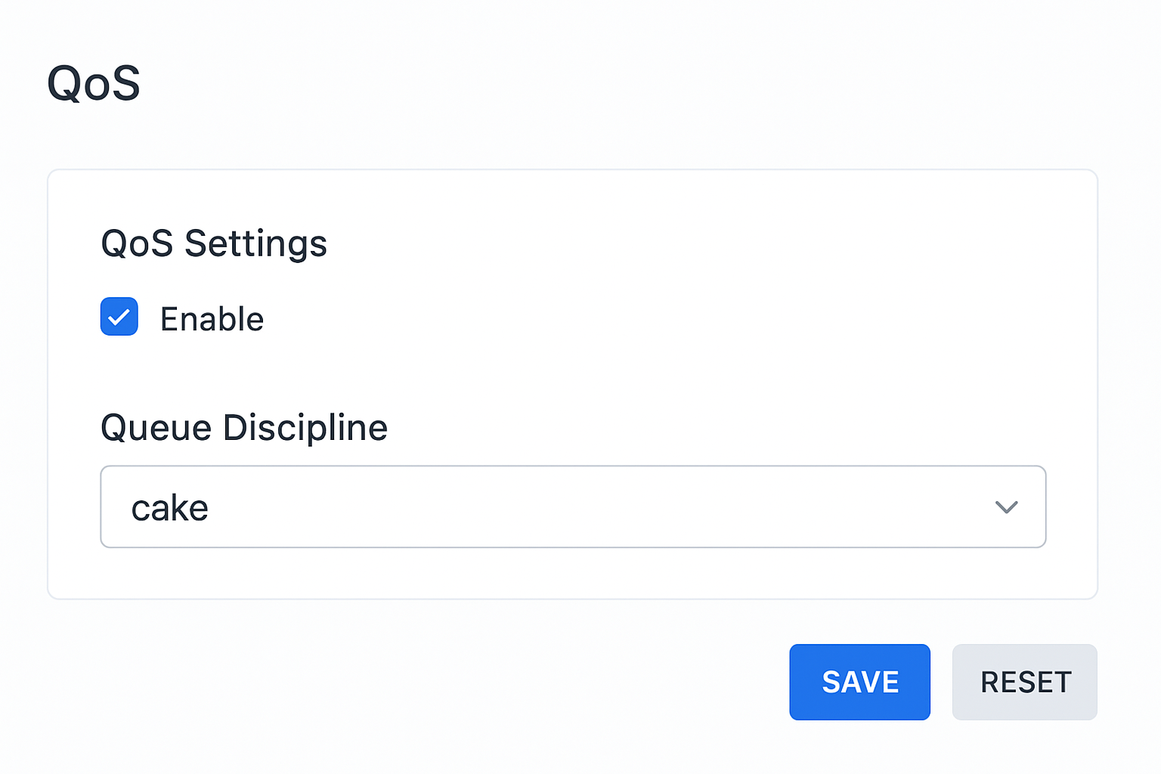
Task: Click empty space inside the settings card
Action: point(680,317)
